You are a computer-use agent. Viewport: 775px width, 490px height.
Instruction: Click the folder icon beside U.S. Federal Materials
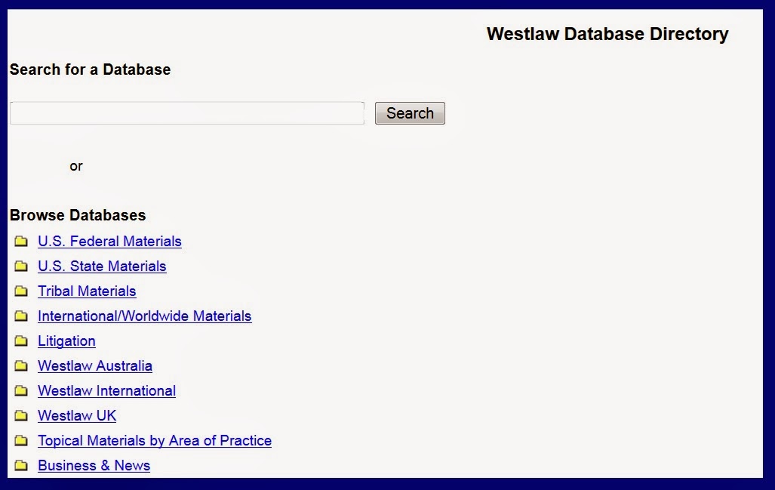tap(20, 242)
